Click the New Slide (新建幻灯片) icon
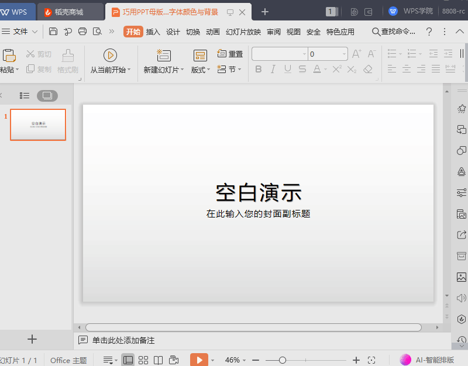The image size is (468, 366). coord(163,56)
